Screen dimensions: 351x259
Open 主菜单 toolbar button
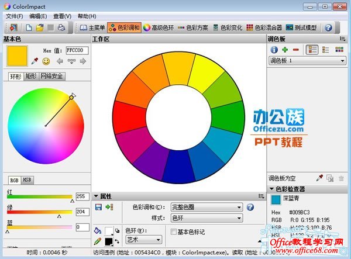[x=92, y=27]
